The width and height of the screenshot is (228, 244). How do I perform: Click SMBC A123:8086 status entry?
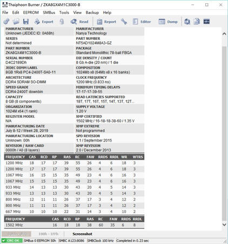71,241
